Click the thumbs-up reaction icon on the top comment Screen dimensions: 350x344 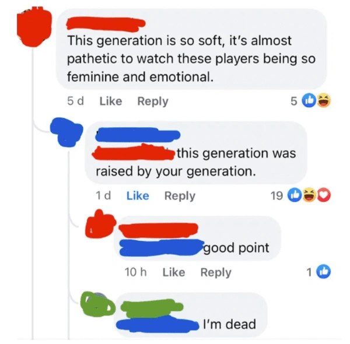coord(309,100)
